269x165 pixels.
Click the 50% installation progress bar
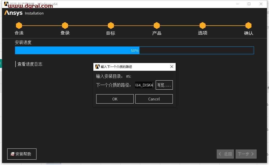pos(134,50)
